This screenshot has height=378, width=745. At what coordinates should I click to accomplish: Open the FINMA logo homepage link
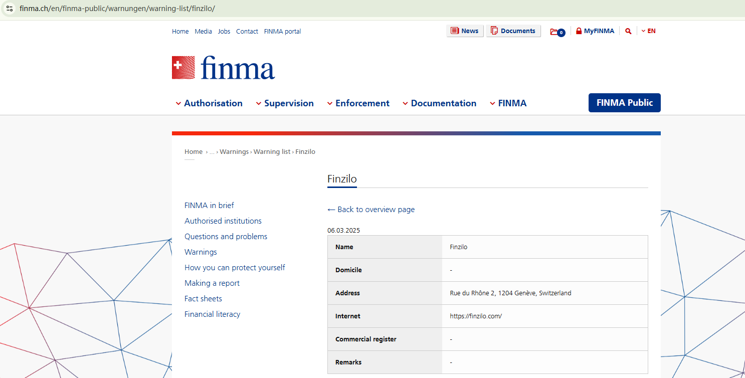pyautogui.click(x=223, y=68)
